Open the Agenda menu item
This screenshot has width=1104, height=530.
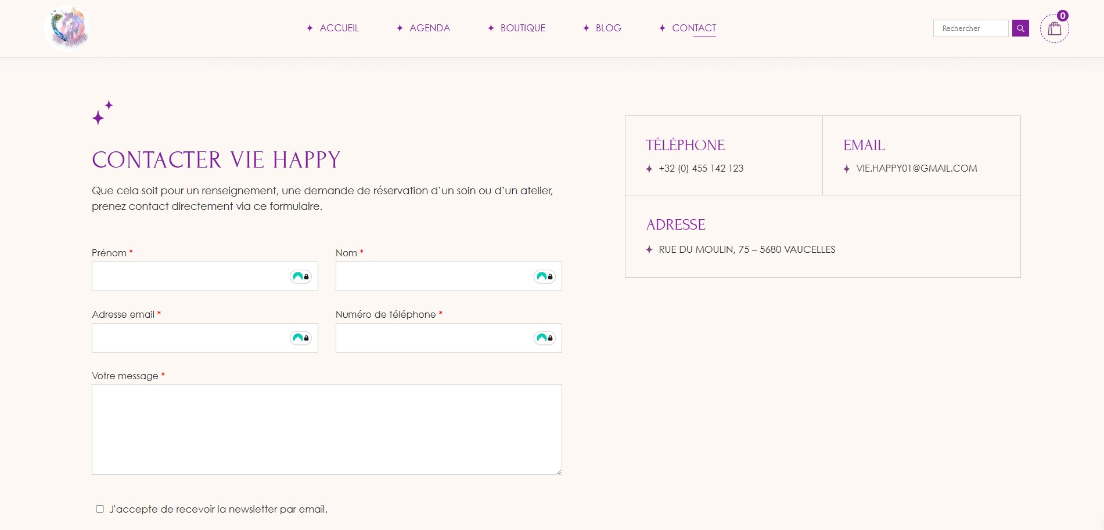click(x=430, y=28)
